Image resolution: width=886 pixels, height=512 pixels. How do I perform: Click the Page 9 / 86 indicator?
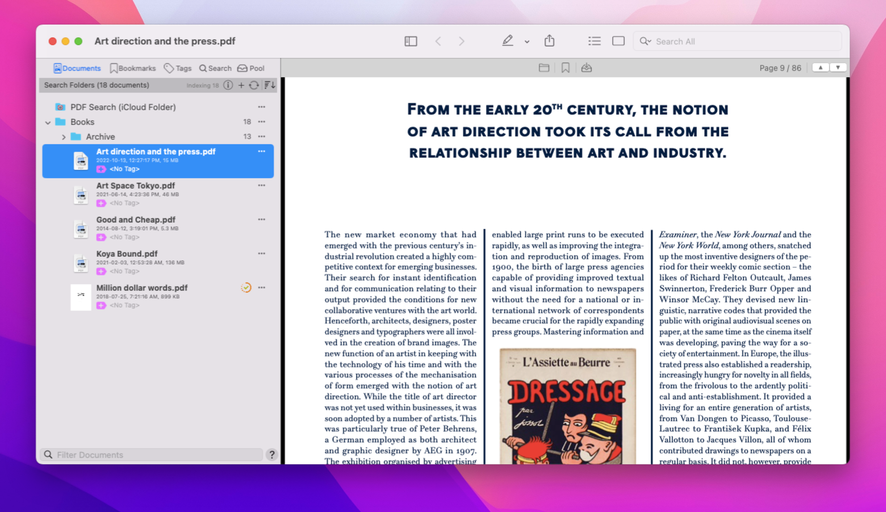780,68
